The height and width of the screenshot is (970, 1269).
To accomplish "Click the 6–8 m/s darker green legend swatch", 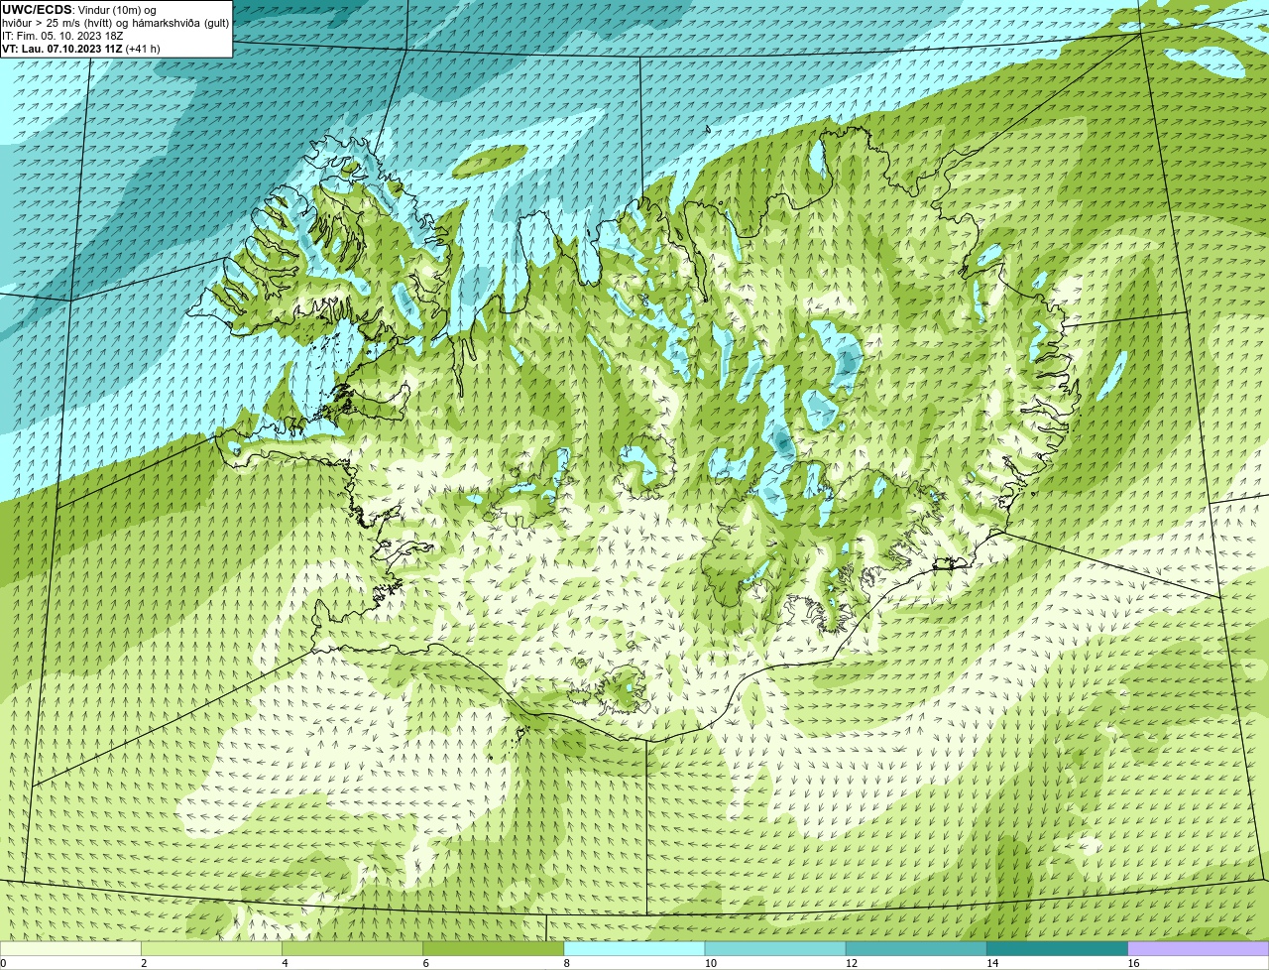I will click(494, 948).
